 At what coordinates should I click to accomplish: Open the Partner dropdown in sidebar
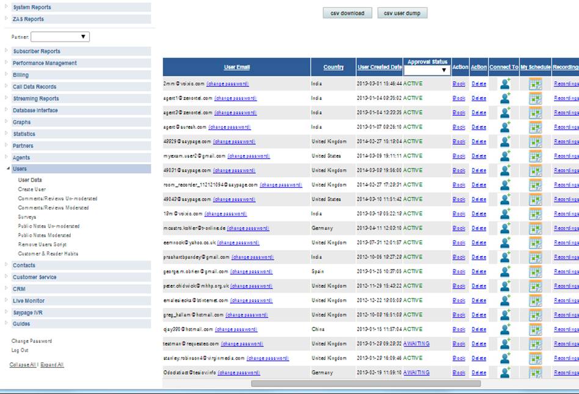60,37
